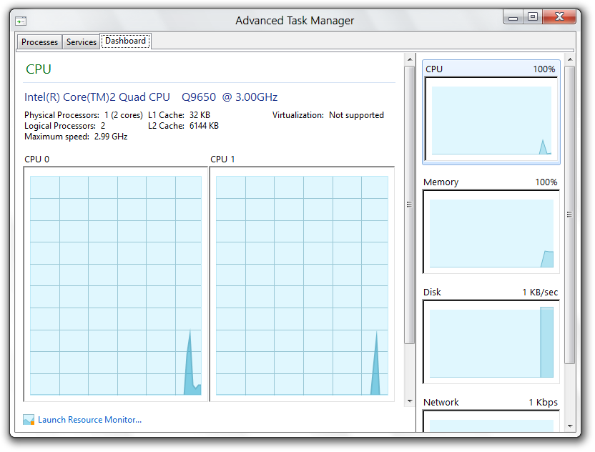Show the Disk usage thumbnail panel

(491, 342)
